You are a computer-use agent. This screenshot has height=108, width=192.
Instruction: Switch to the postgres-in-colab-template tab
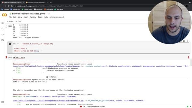pos(37,2)
